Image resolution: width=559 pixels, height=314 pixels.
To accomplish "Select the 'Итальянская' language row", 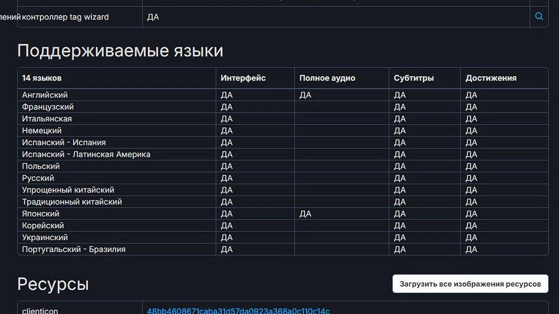I will (283, 119).
